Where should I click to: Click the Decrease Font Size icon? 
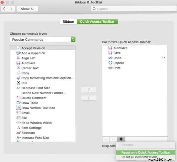point(18,88)
